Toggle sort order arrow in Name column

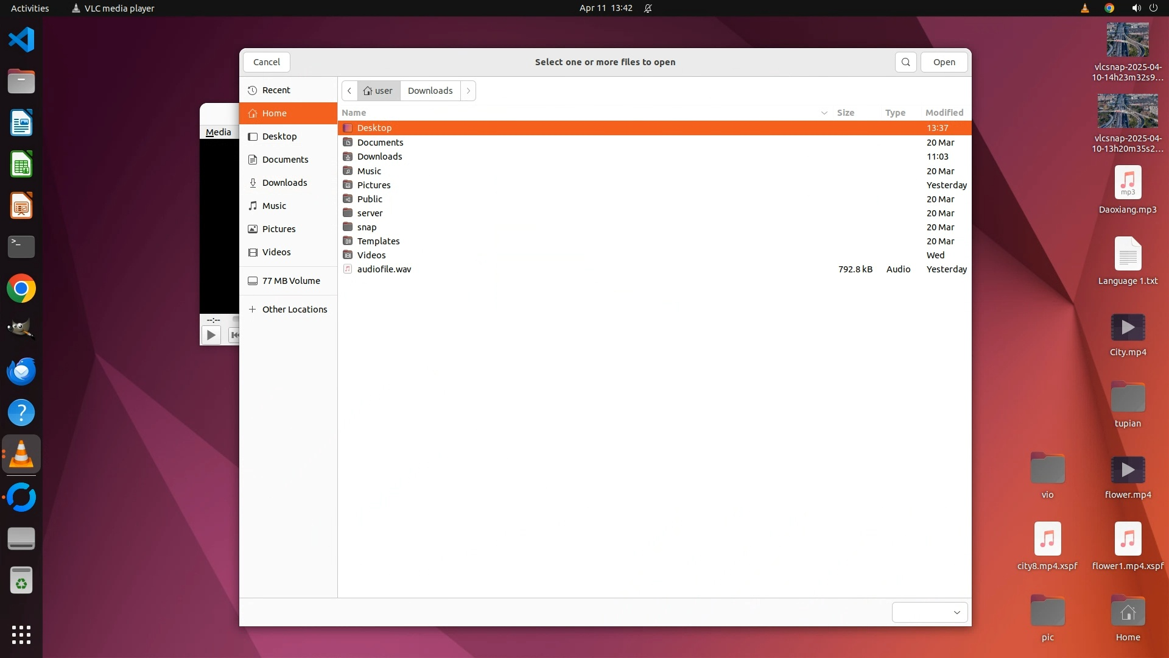tap(824, 113)
